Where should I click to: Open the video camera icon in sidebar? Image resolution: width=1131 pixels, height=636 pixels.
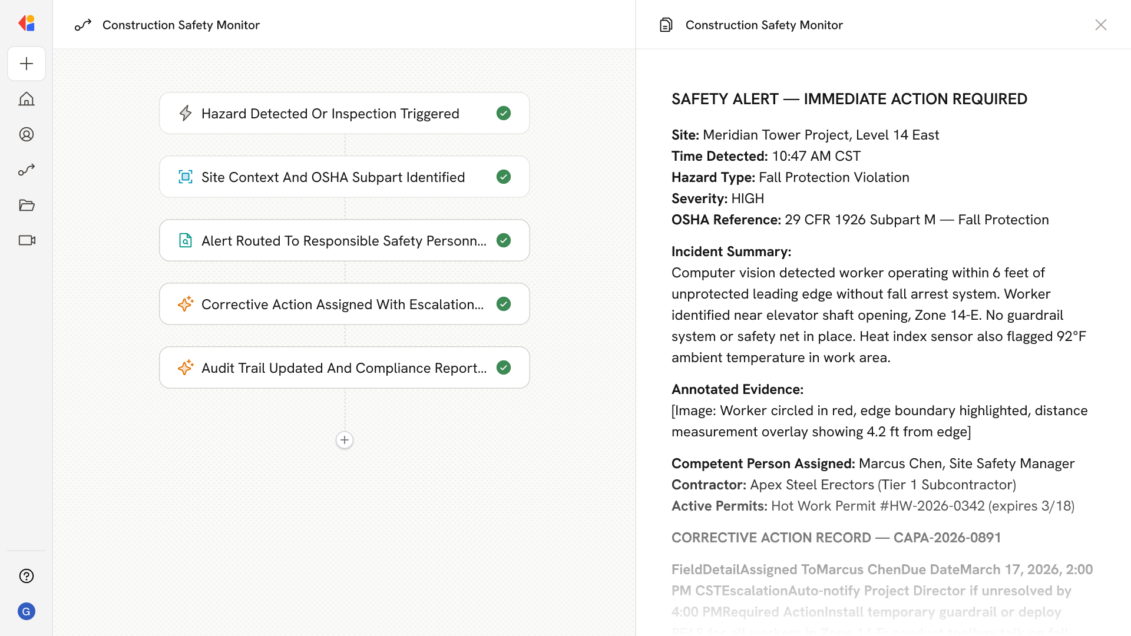pos(27,240)
